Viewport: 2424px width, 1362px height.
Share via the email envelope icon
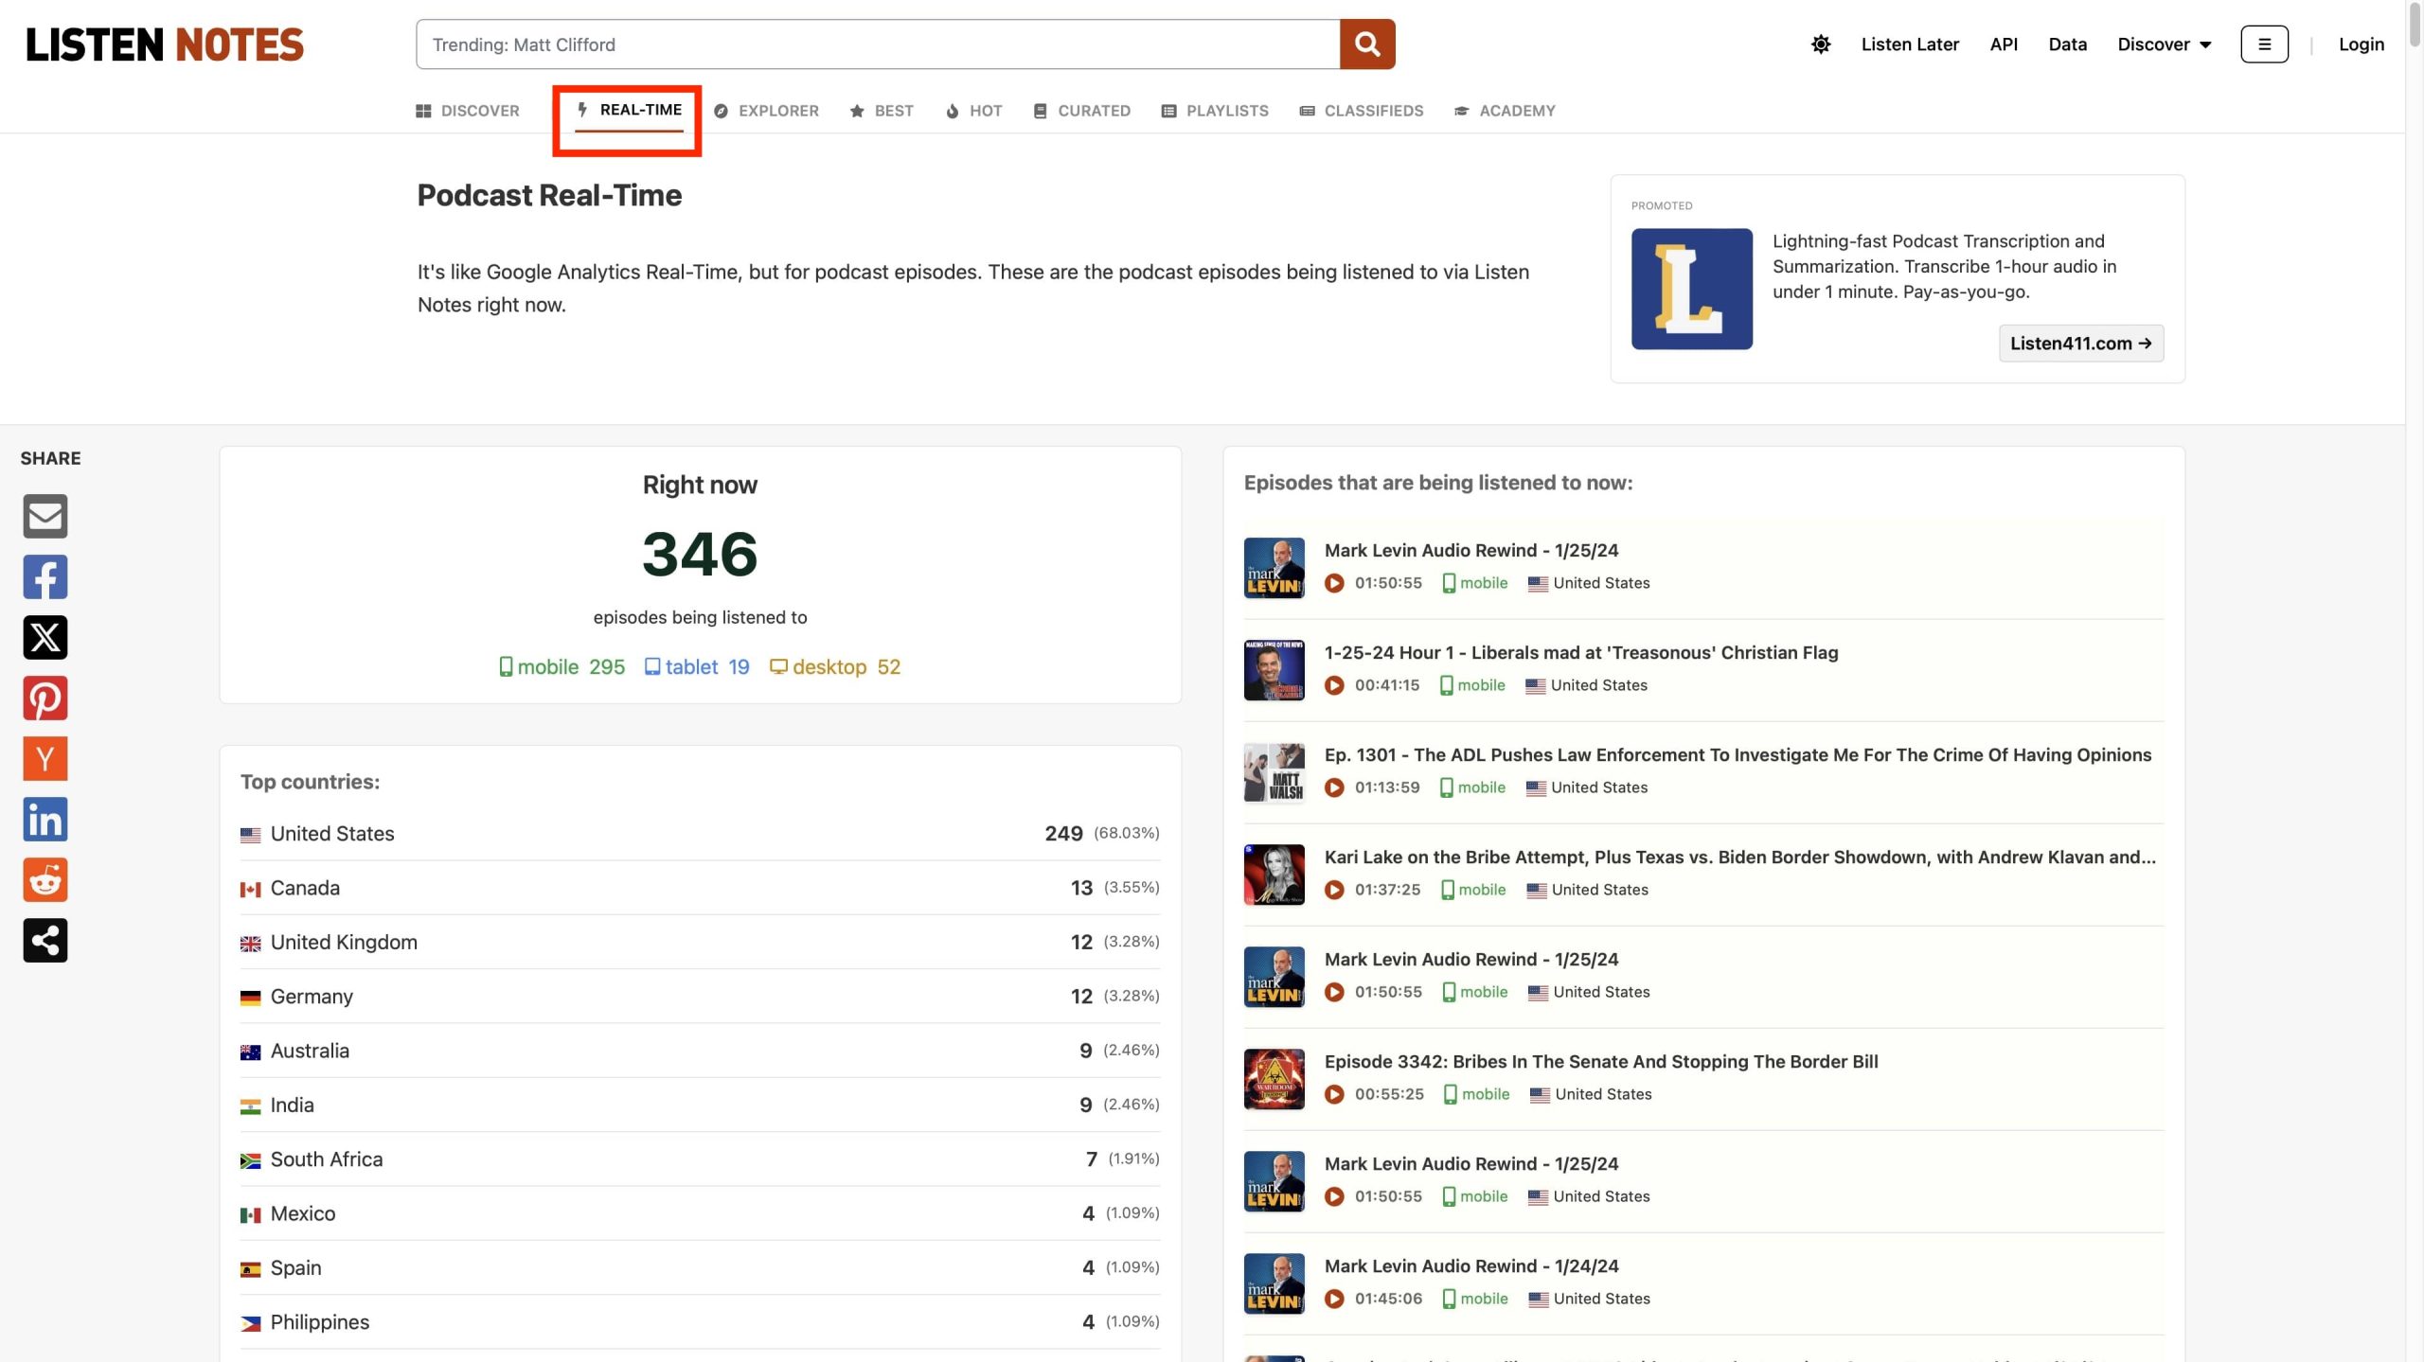coord(45,516)
